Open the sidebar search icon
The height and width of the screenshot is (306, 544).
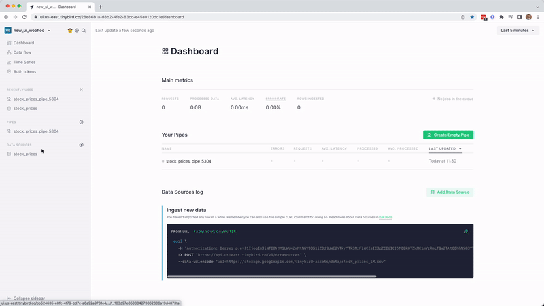(84, 31)
